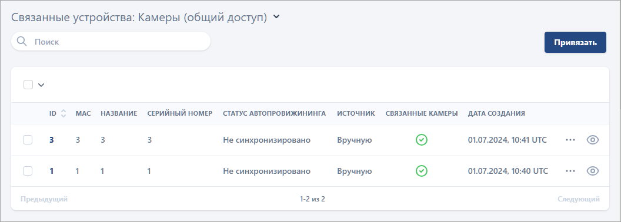Click green checkmark in device 3 row
Image resolution: width=621 pixels, height=222 pixels.
[x=422, y=140]
